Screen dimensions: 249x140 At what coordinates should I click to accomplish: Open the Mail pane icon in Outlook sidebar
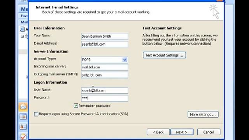(23, 107)
